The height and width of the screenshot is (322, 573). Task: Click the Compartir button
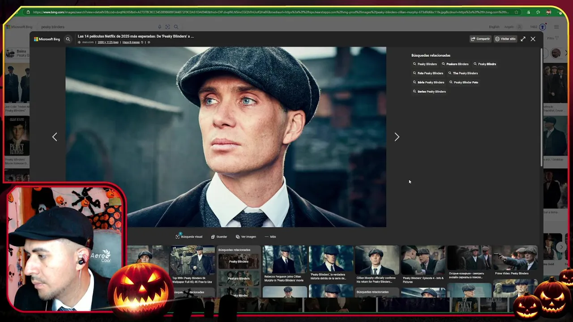[x=480, y=39]
